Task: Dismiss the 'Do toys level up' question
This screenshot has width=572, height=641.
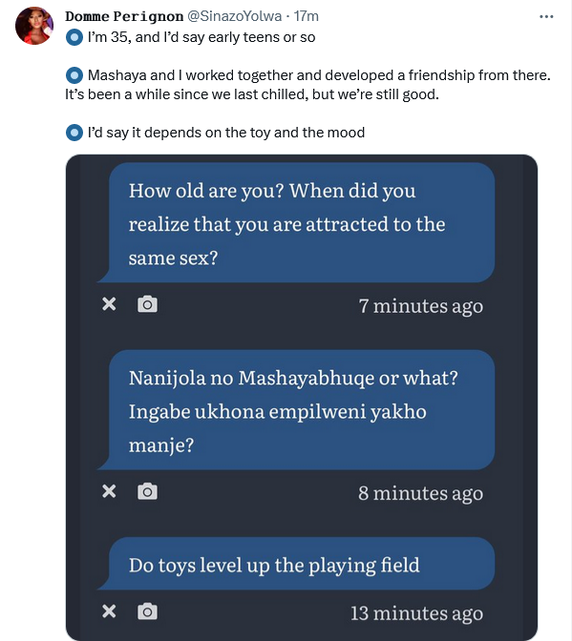Action: (109, 611)
